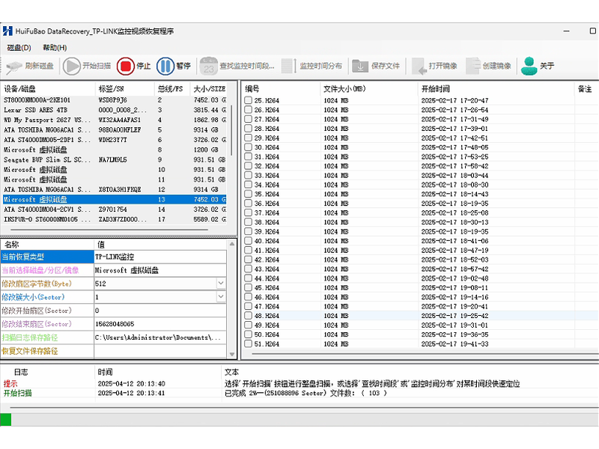599x449 pixels.
Task: Select the INSPUR-0 ST6000NM0105 disk row
Action: tap(115, 219)
